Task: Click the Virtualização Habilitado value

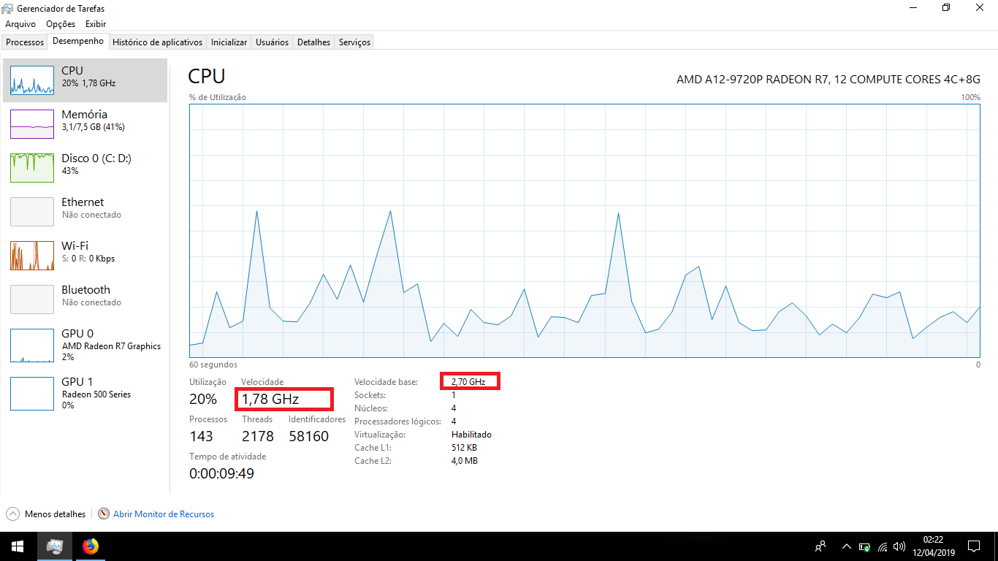Action: [x=471, y=434]
